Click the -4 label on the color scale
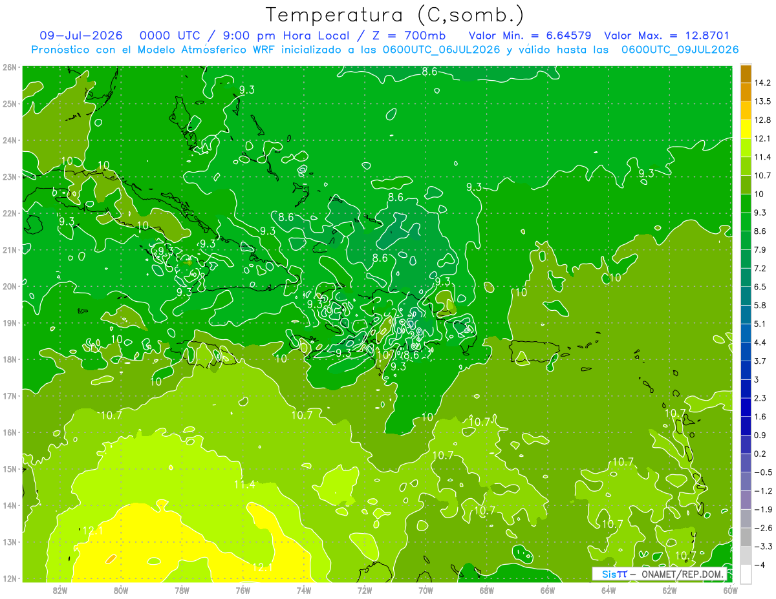Screen dimensions: 776x599 [760, 565]
